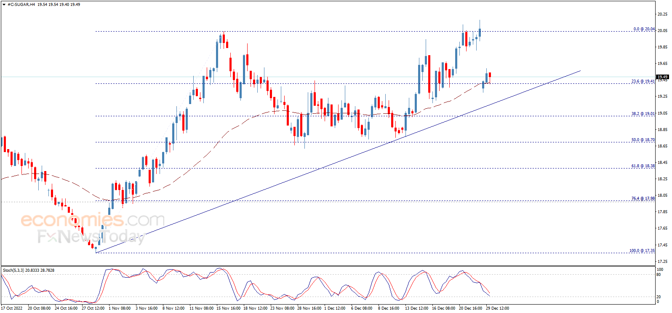672x313 pixels.
Task: Click the last red candle at far right
Action: point(490,75)
